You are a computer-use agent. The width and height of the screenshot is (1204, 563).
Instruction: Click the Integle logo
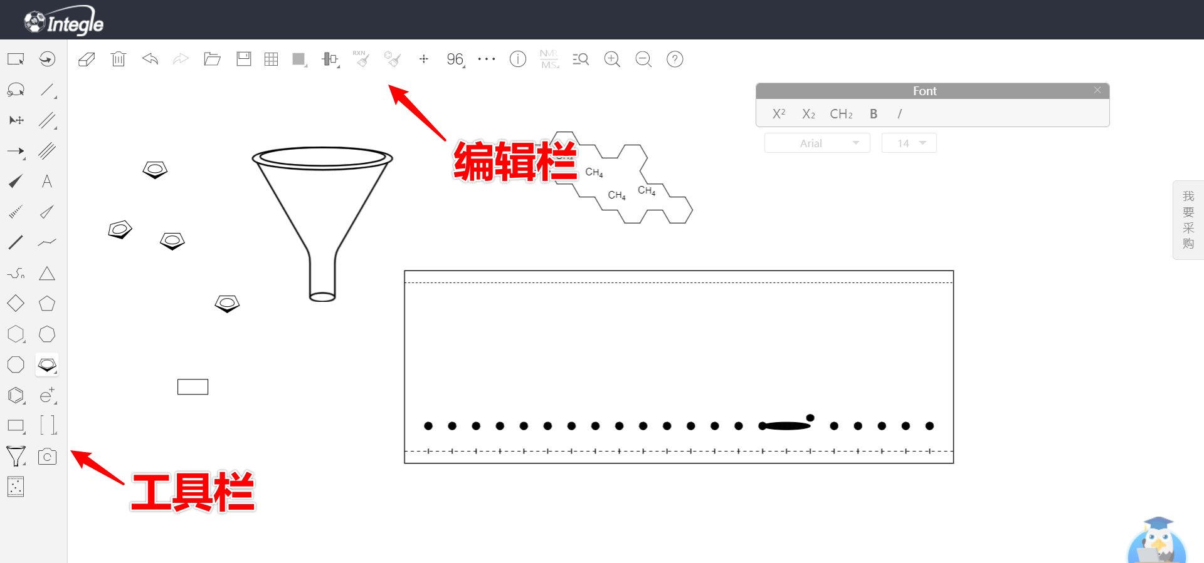[x=64, y=22]
